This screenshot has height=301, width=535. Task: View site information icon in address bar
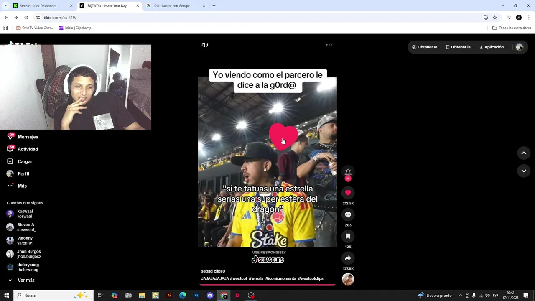[38, 18]
